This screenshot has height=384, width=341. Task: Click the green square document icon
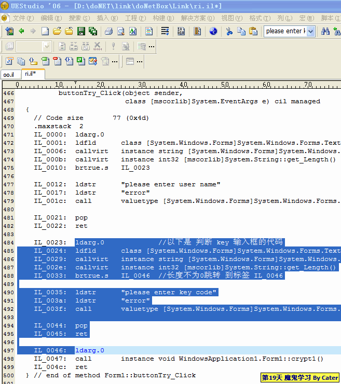coord(81,61)
